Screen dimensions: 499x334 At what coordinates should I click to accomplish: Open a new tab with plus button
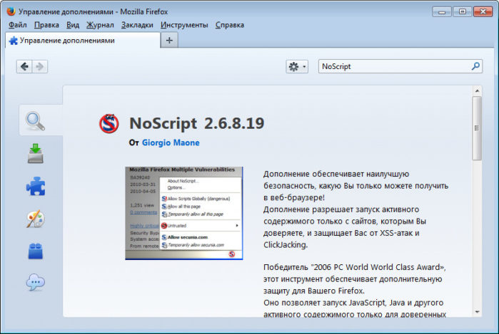tap(169, 41)
